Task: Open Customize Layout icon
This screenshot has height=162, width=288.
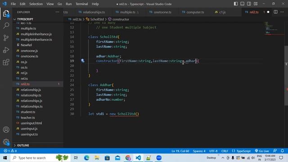Action: pyautogui.click(x=256, y=4)
